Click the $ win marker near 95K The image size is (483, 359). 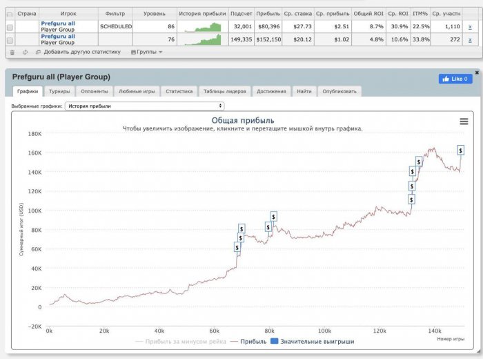point(273,217)
